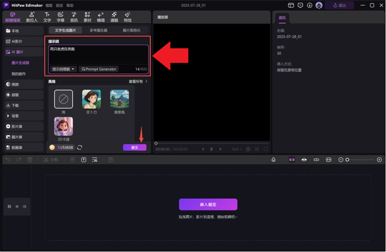Toggle fullscreen in the player
This screenshot has width=386, height=252.
pyautogui.click(x=265, y=149)
